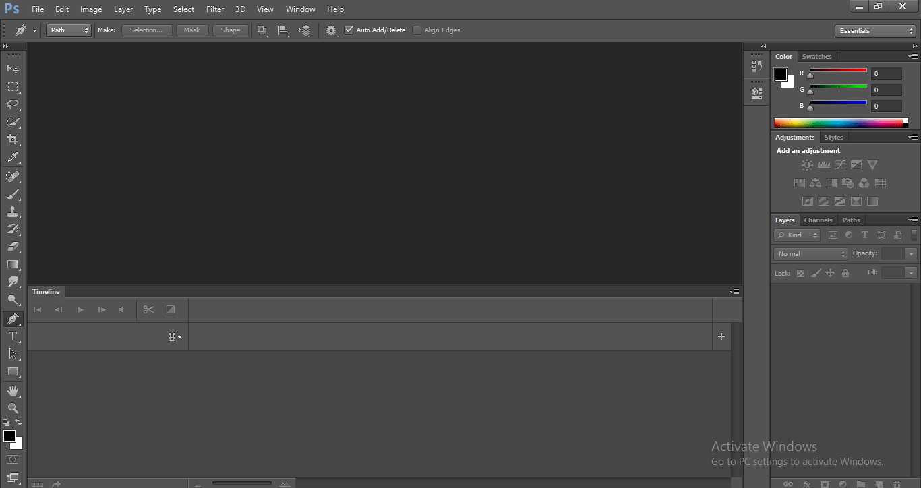Select the Rectangle shape tool
Screen dimensions: 921x488
(x=13, y=371)
